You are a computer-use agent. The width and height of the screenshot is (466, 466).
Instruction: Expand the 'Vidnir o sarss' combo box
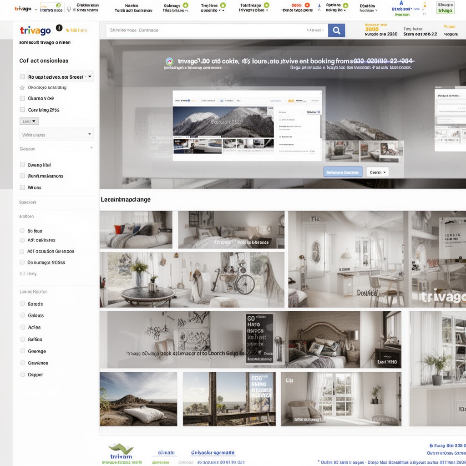click(x=56, y=134)
